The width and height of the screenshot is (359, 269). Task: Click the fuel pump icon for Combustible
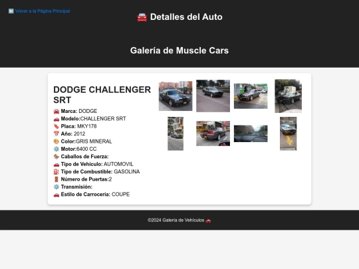click(57, 172)
